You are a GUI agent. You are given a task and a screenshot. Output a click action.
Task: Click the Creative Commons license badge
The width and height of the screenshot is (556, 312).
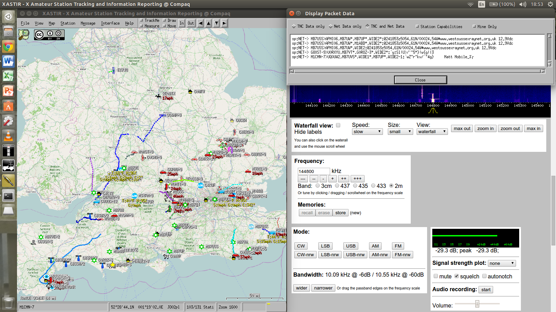point(49,35)
